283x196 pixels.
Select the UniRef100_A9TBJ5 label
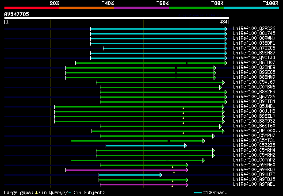[x=254, y=180]
